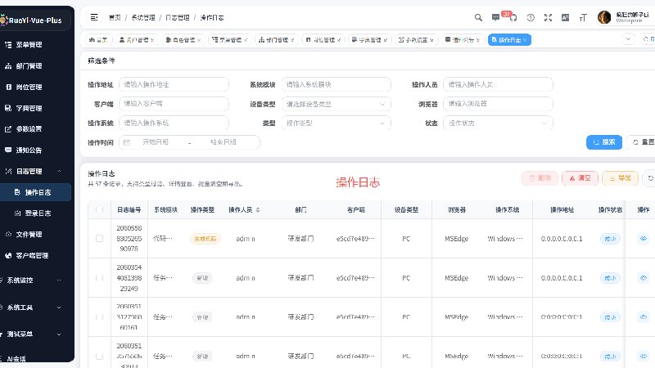This screenshot has height=368, width=655.
Task: Click the 重置 reset button
Action: [x=643, y=142]
